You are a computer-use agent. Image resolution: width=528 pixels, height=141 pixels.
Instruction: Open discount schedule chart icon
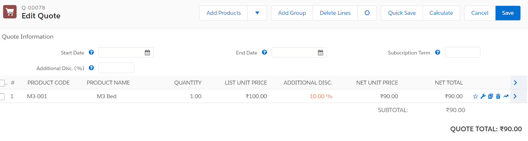coord(506,96)
